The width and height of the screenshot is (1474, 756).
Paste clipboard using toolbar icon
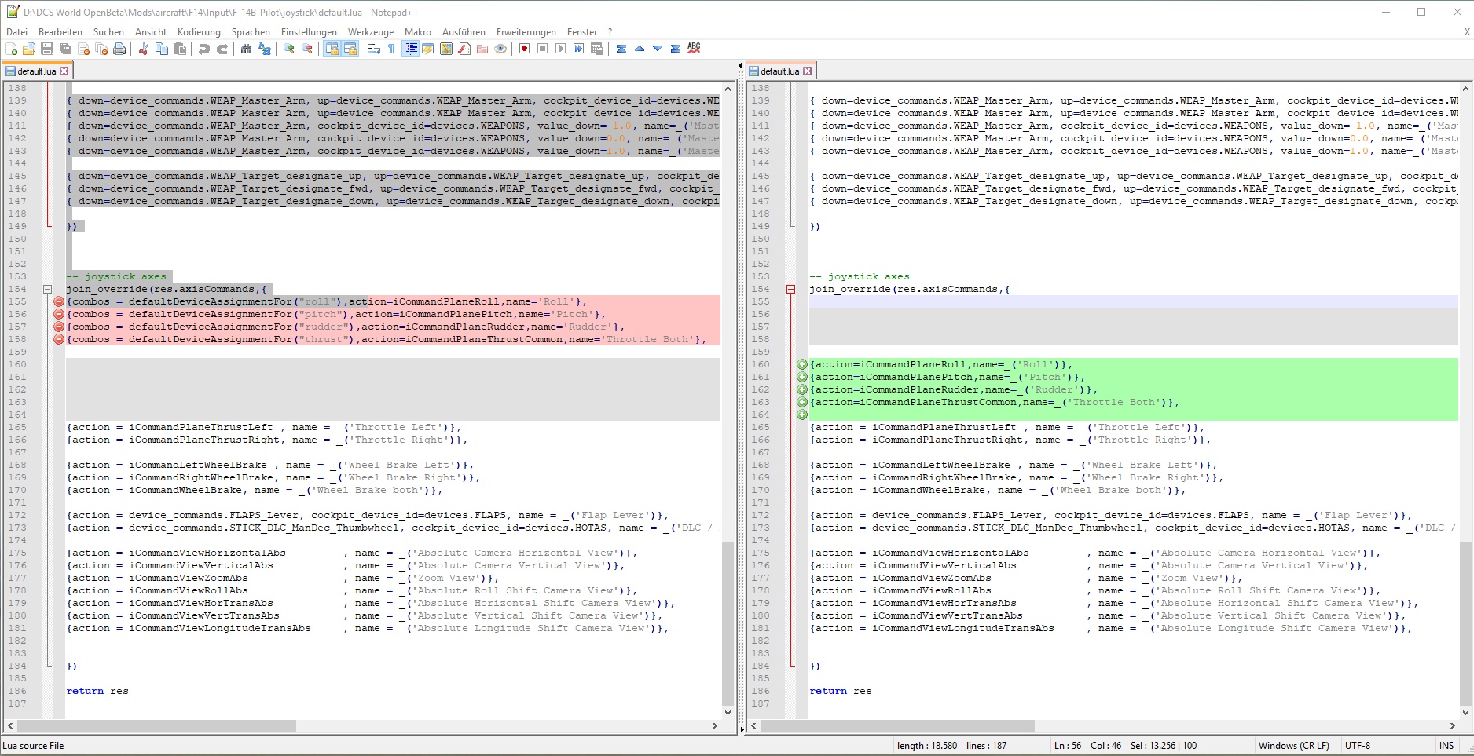[180, 49]
